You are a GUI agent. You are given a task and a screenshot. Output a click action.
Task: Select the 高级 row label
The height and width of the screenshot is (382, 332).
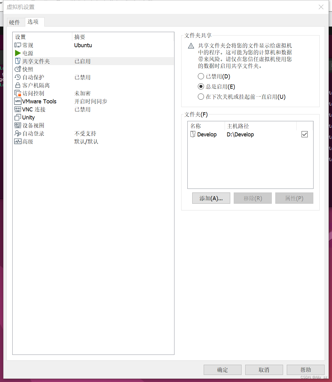pyautogui.click(x=28, y=141)
